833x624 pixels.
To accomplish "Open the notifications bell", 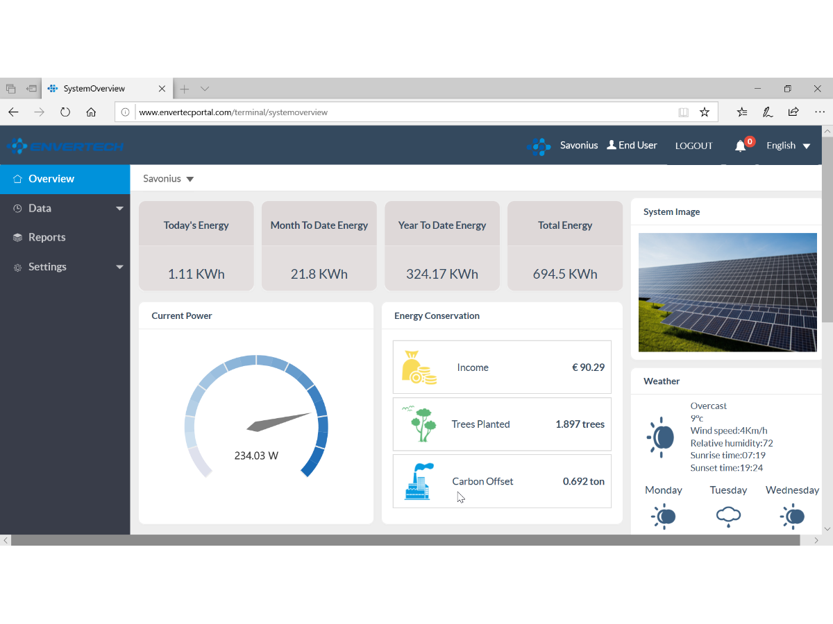I will (x=741, y=146).
